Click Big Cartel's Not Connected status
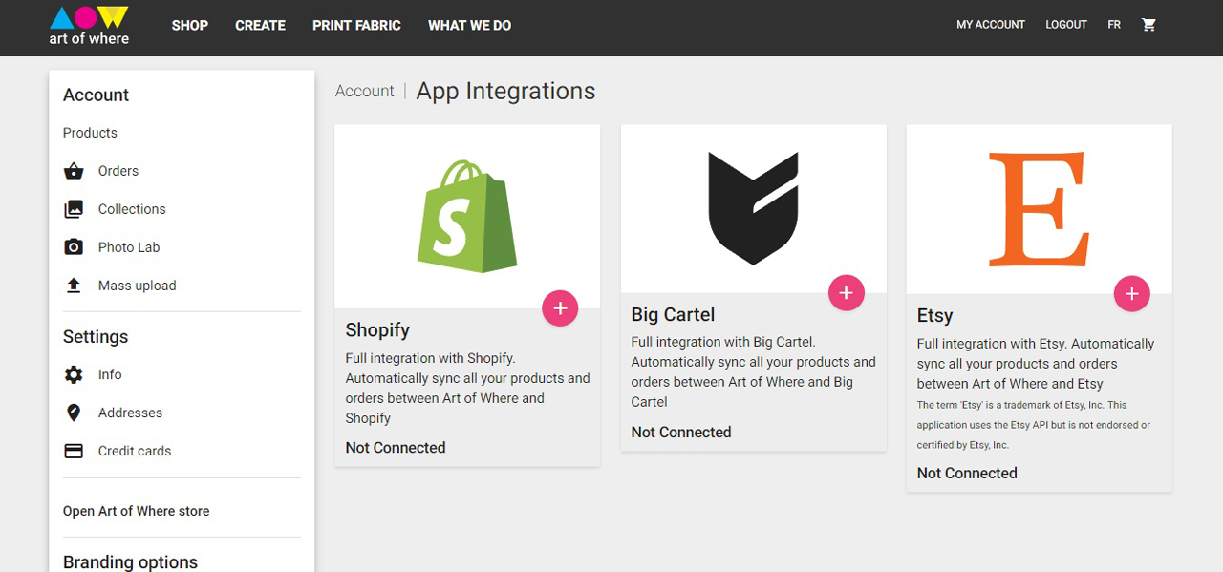 click(x=681, y=433)
